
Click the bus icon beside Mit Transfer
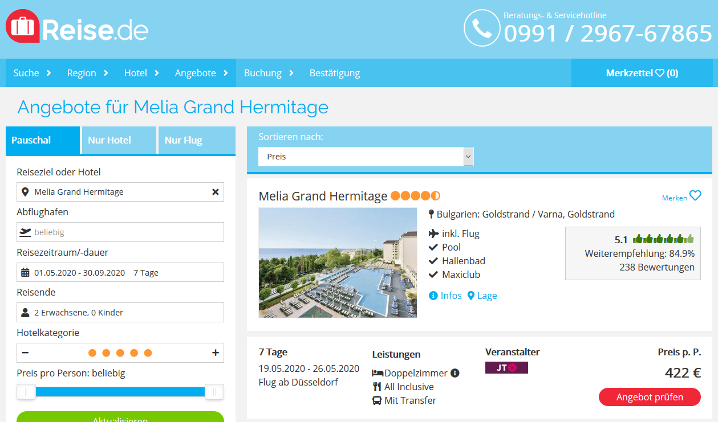click(x=376, y=400)
